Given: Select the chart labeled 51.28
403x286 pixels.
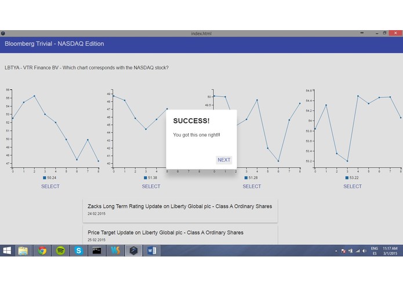Looking at the screenshot, I should tap(252, 186).
